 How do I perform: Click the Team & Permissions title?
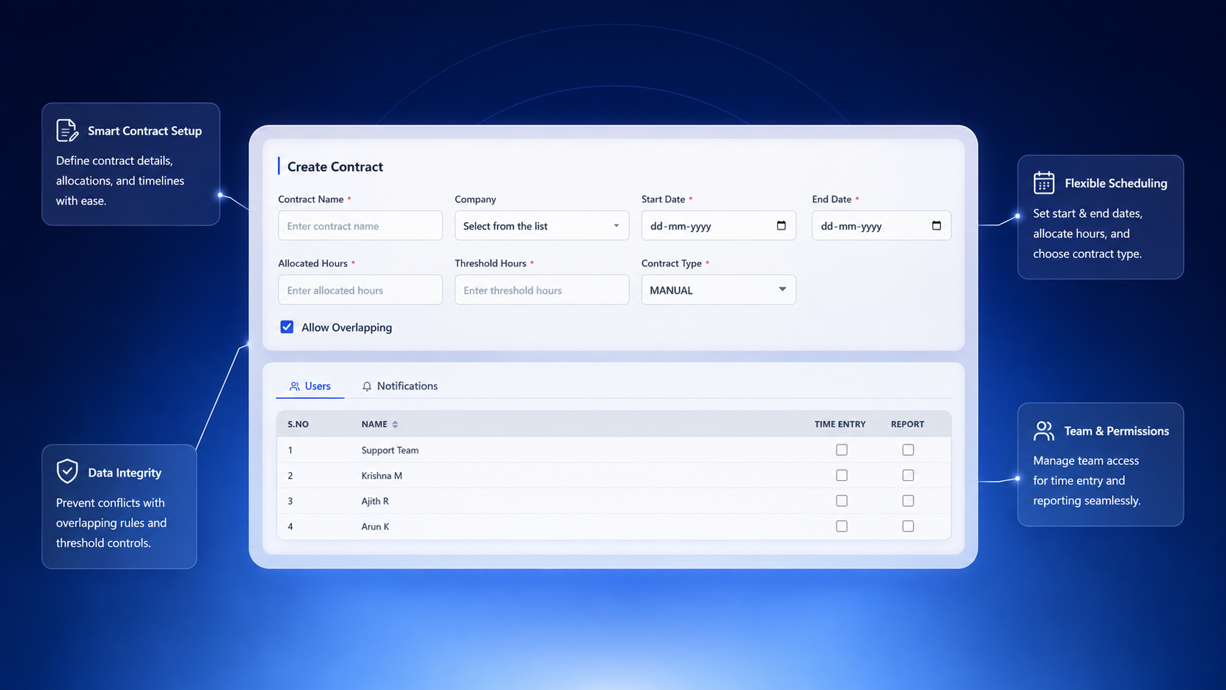coord(1117,431)
